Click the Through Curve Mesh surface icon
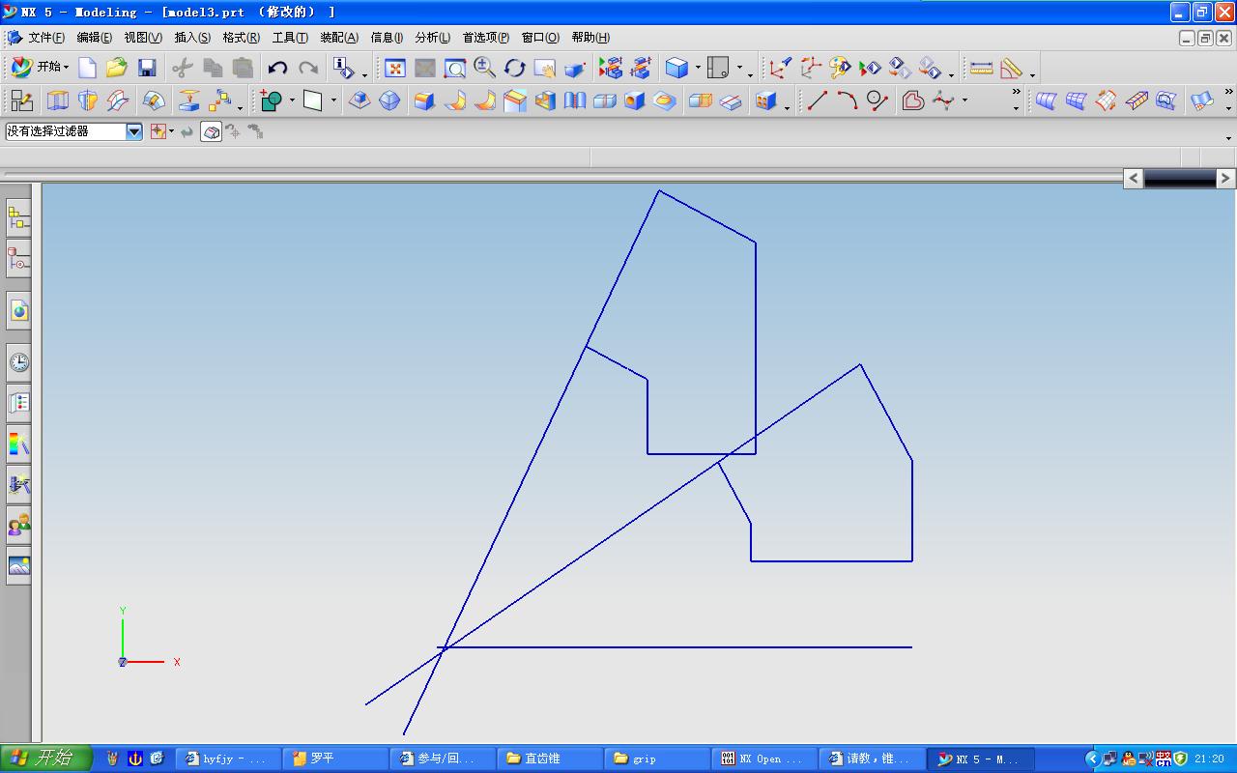 (1076, 100)
